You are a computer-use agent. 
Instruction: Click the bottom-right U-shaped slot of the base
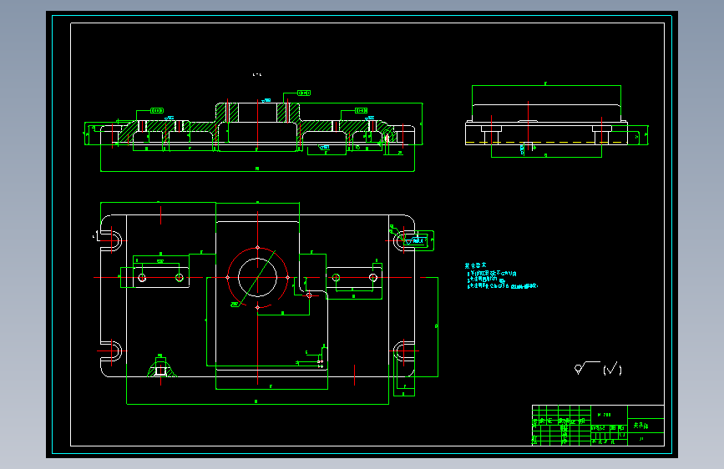click(x=403, y=350)
